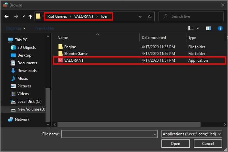Click the 4/17/2020 11:35 PM date cell
This screenshot has width=228, height=152.
pos(158,47)
